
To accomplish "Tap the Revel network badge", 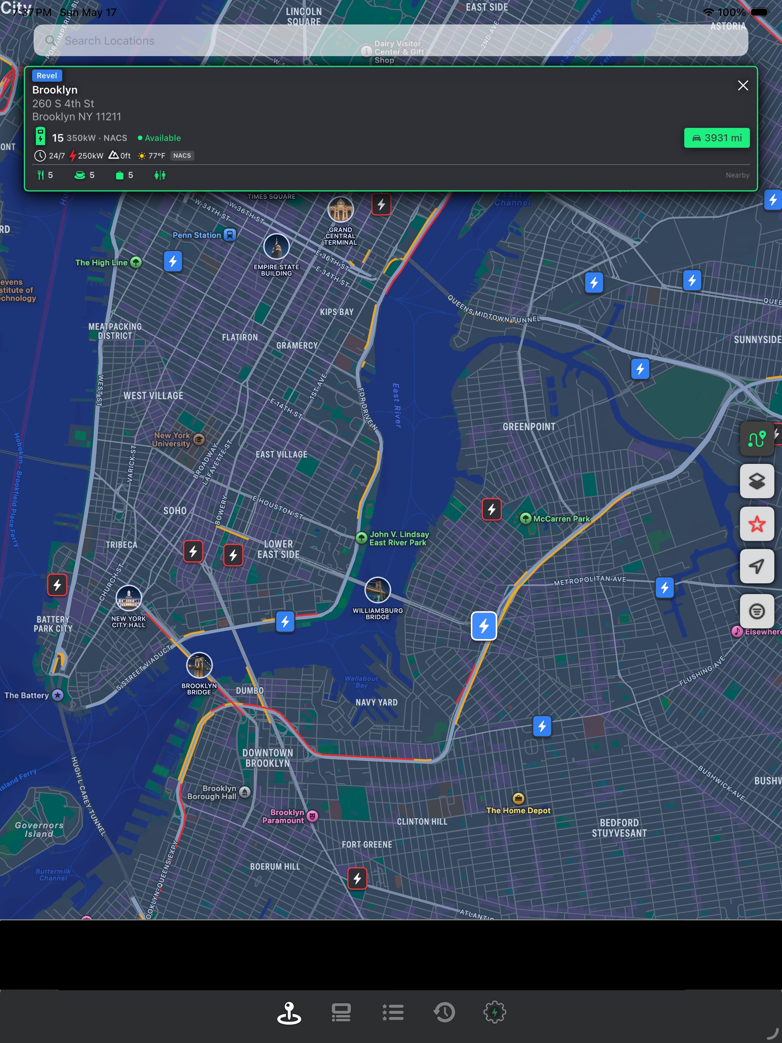I will click(47, 76).
